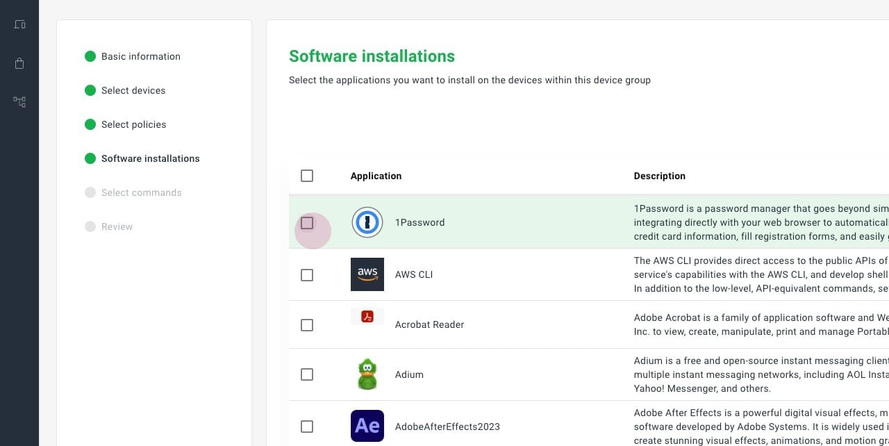Go to the Basic information step
This screenshot has height=446, width=889.
pyautogui.click(x=140, y=56)
